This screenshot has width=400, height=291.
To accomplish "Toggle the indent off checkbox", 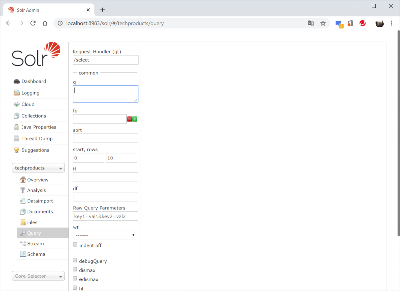I will click(75, 245).
